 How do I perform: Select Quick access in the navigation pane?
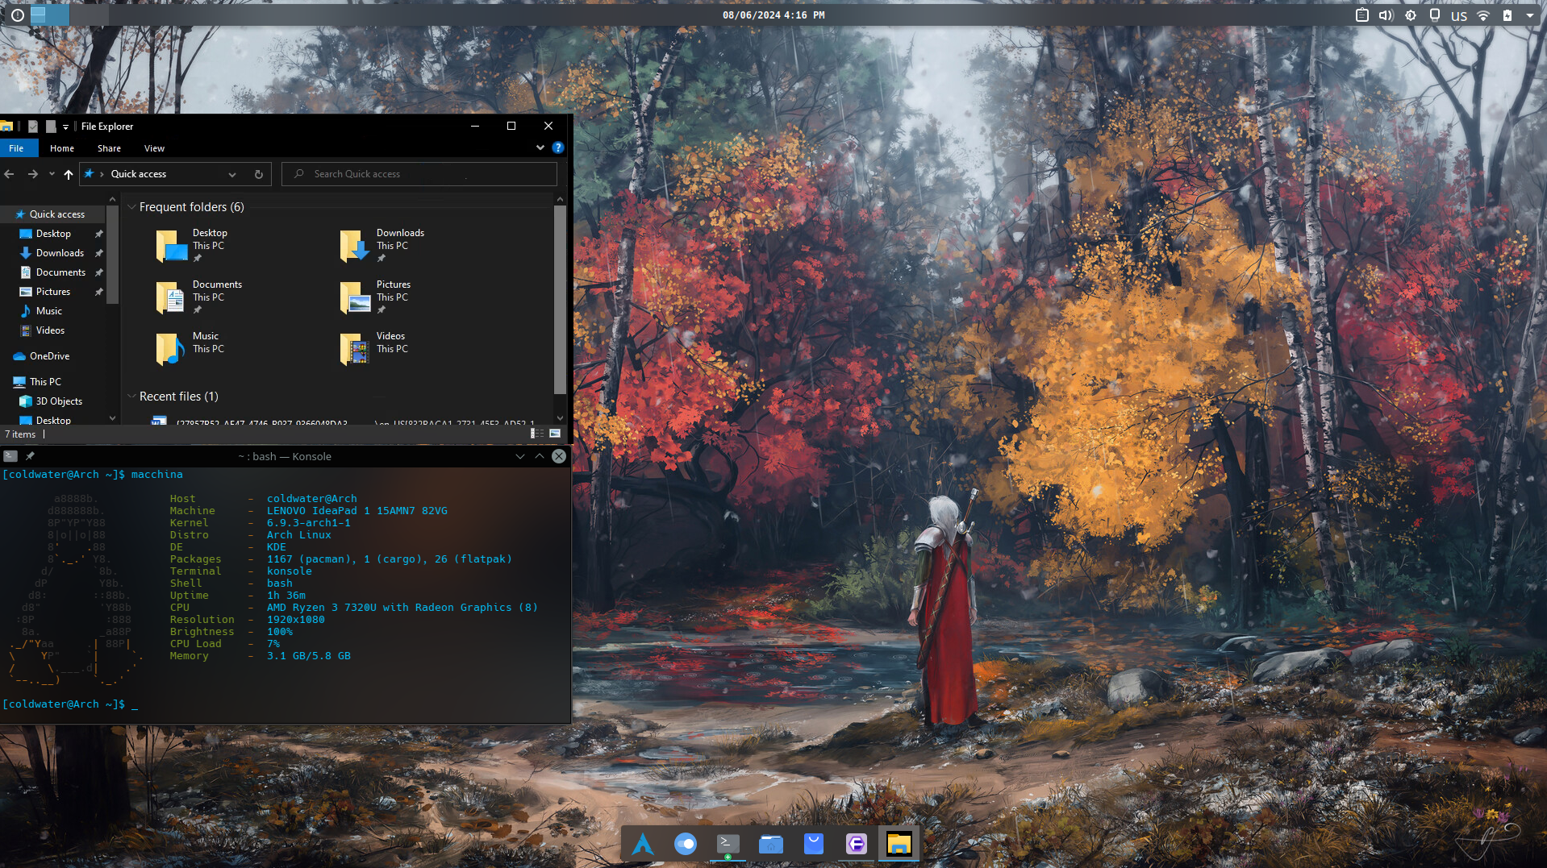click(53, 214)
